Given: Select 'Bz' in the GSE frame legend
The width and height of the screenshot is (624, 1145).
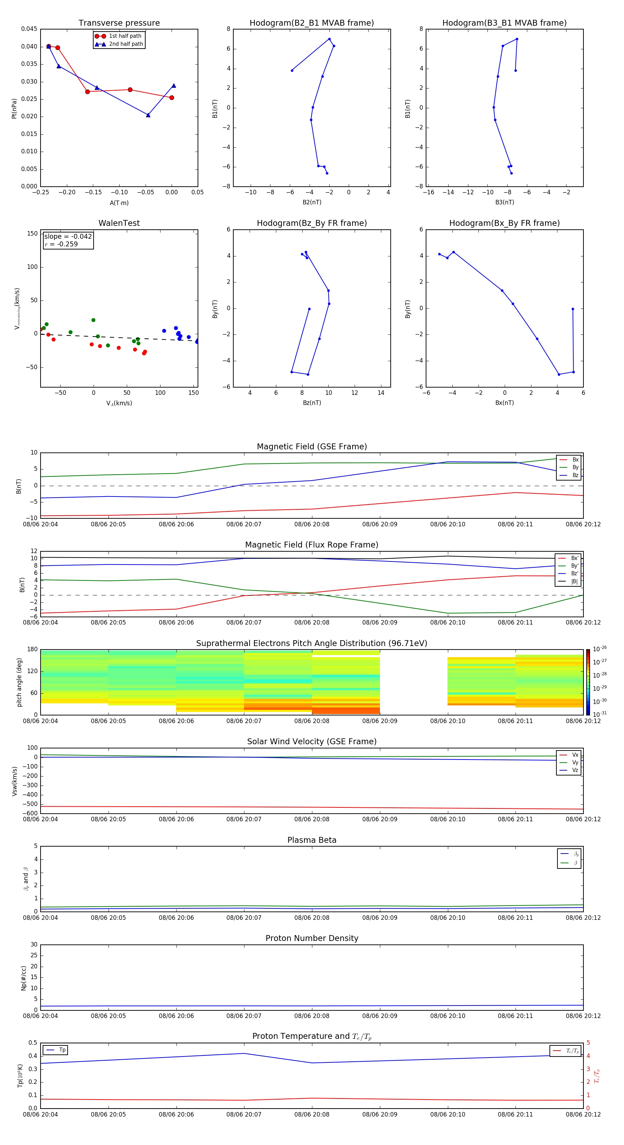Looking at the screenshot, I should [569, 476].
